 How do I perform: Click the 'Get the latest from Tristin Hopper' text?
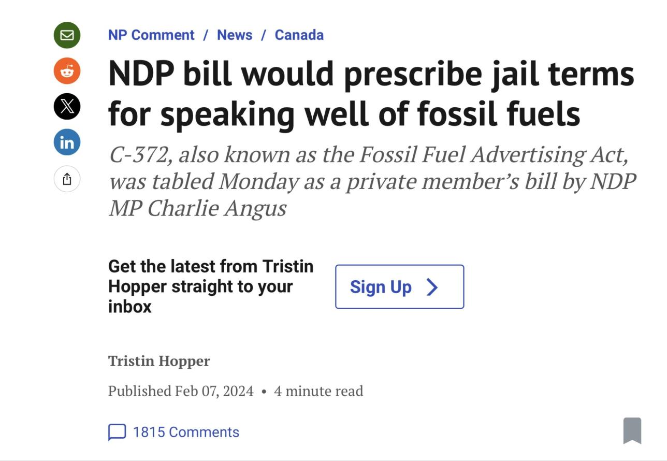(x=210, y=286)
